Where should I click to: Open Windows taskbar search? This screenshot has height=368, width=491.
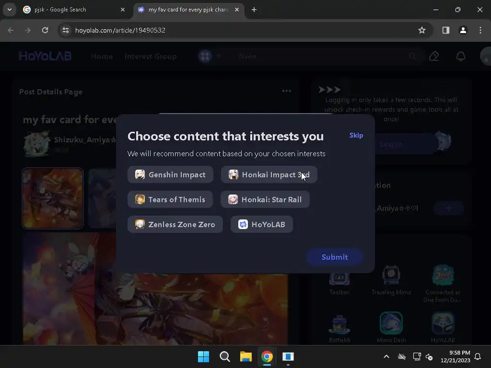tap(225, 356)
